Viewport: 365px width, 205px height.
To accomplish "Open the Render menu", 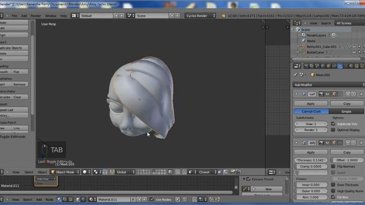I will [x=35, y=16].
